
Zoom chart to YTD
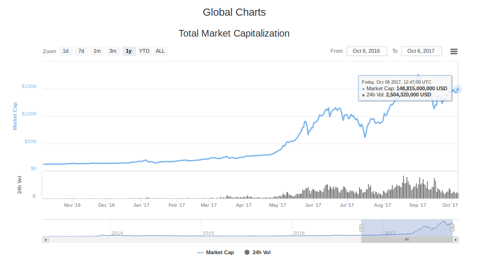(144, 51)
